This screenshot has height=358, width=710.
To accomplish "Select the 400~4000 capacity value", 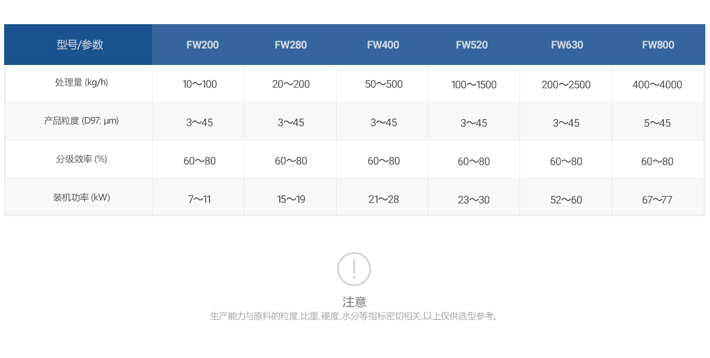I will 657,84.
